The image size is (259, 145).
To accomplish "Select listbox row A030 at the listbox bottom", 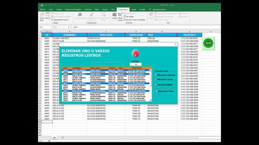I will point(106,100).
